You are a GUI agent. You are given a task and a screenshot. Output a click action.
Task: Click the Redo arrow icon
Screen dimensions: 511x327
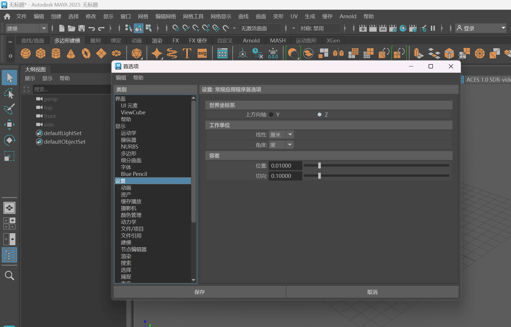point(102,28)
